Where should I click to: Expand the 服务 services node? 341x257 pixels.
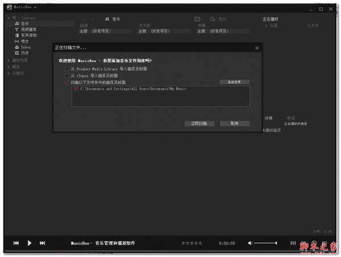[9, 67]
